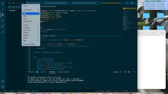Click the refresh icon in Source Control header
The height and width of the screenshot is (94, 168).
point(20,3)
